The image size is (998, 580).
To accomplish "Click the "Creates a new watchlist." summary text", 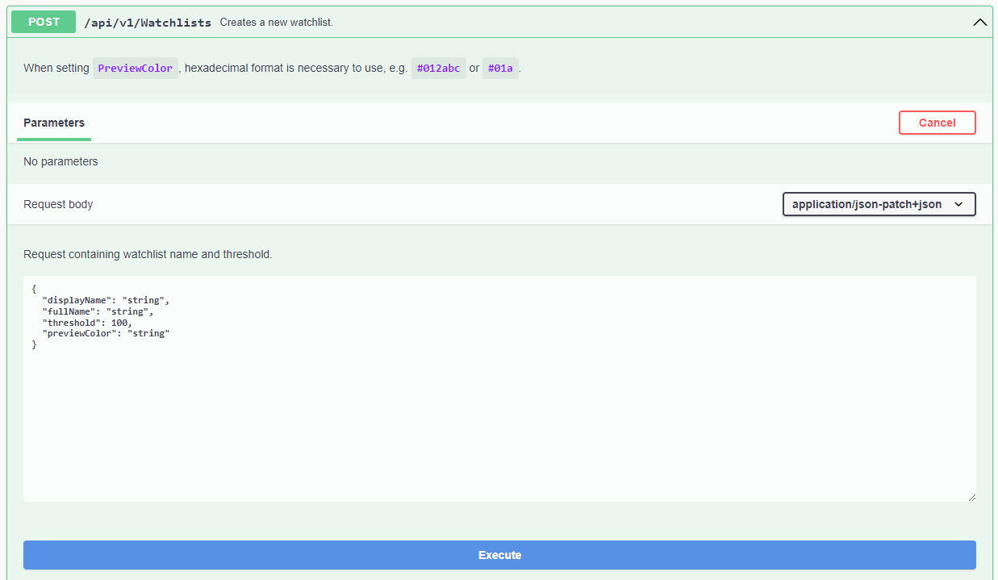I will click(276, 23).
